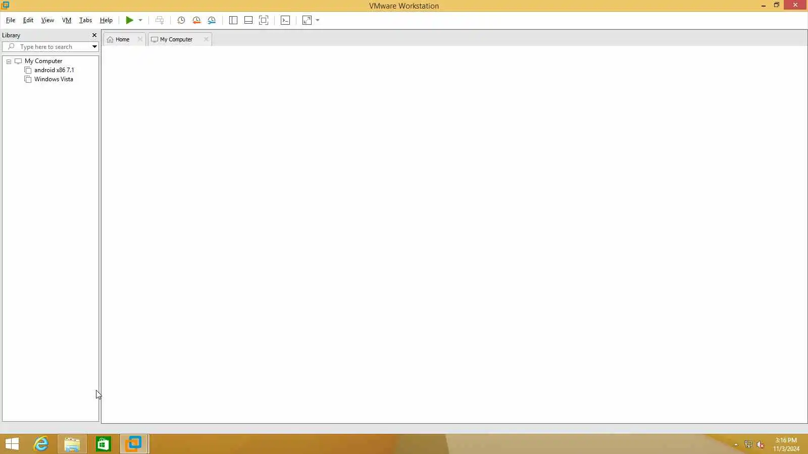The height and width of the screenshot is (454, 808).
Task: Open the Windows Store taskbar icon
Action: click(x=104, y=444)
